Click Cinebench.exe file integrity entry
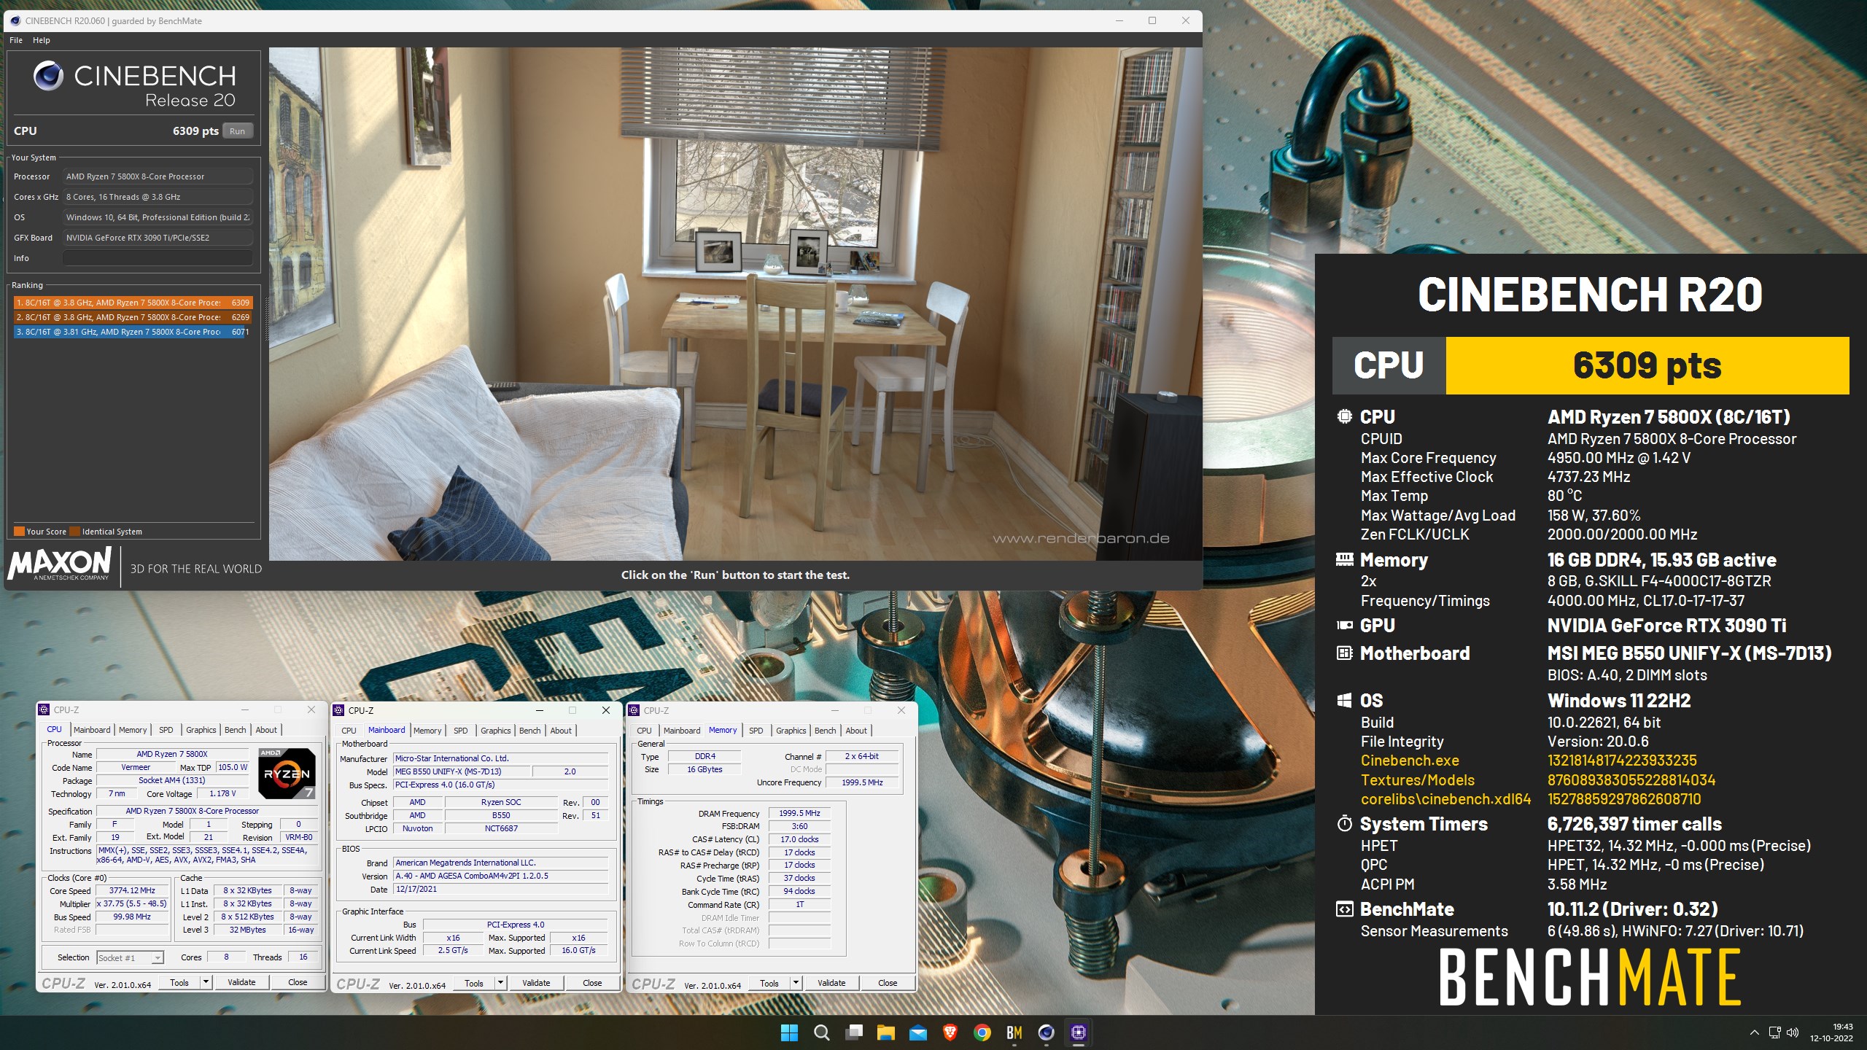The image size is (1867, 1050). [1410, 761]
